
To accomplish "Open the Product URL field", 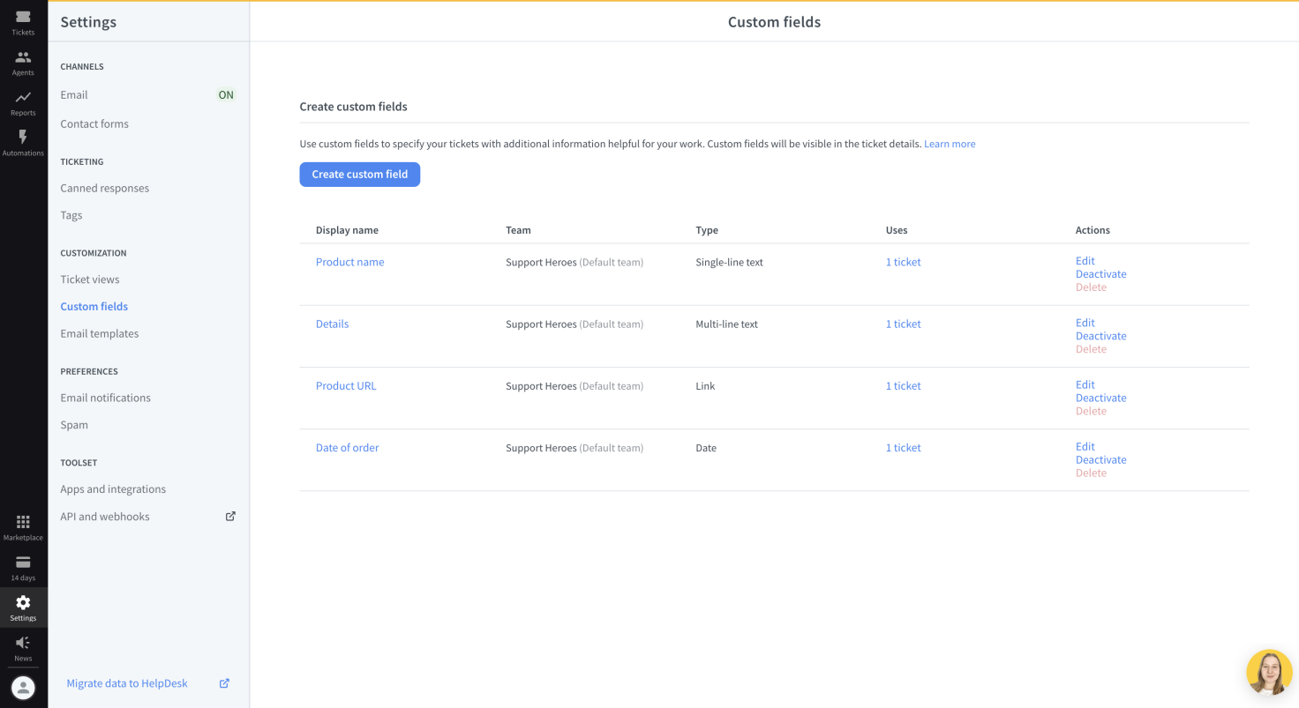I will point(346,385).
